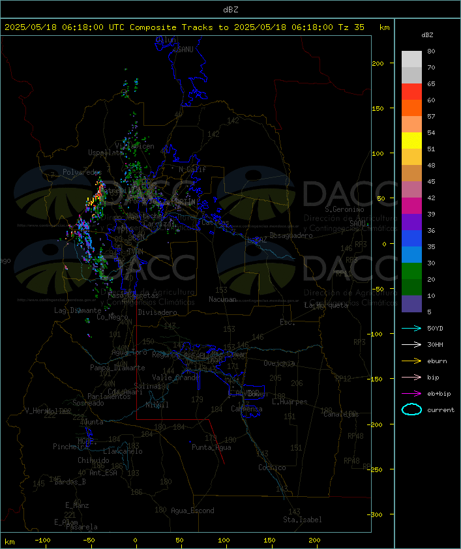
Task: Click the Nacunan place label
Action: tap(222, 299)
